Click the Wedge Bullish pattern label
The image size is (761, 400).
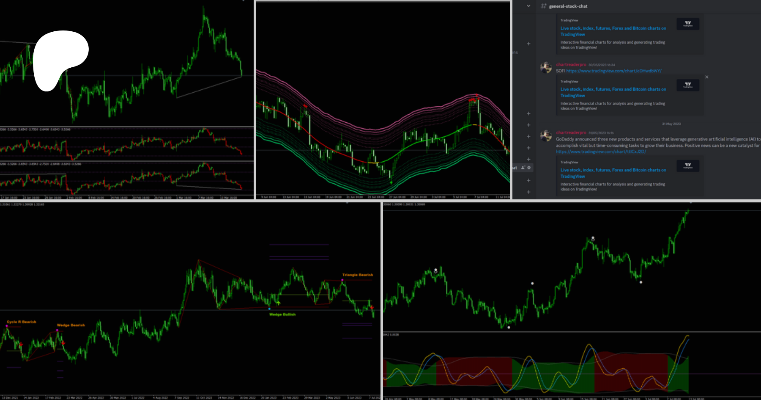point(282,314)
